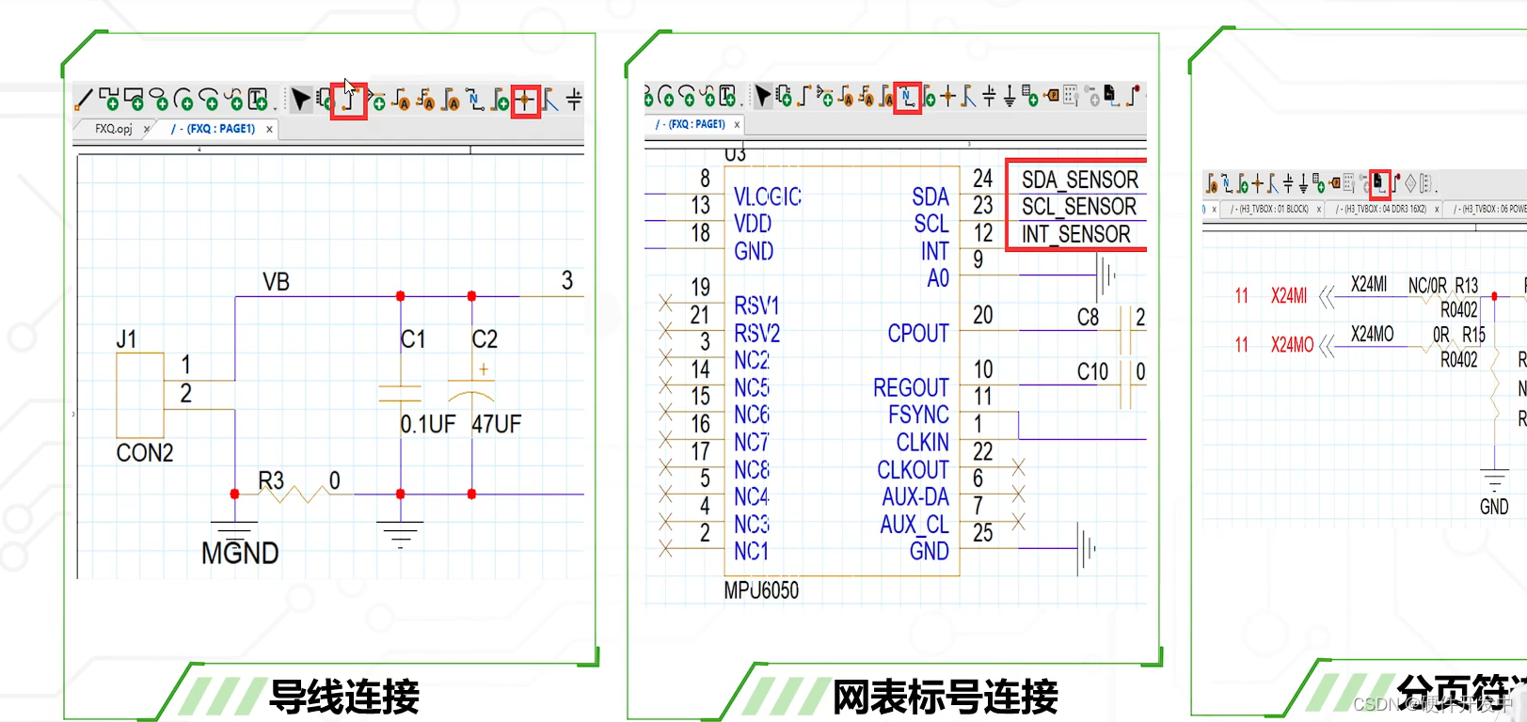Click the red-boxed Place Junction tool
Screen dimensions: 1527x722
(x=525, y=100)
